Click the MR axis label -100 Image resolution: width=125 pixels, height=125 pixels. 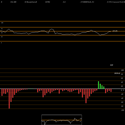coord(122,110)
